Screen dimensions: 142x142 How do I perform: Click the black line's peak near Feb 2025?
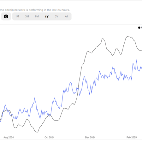129,36
